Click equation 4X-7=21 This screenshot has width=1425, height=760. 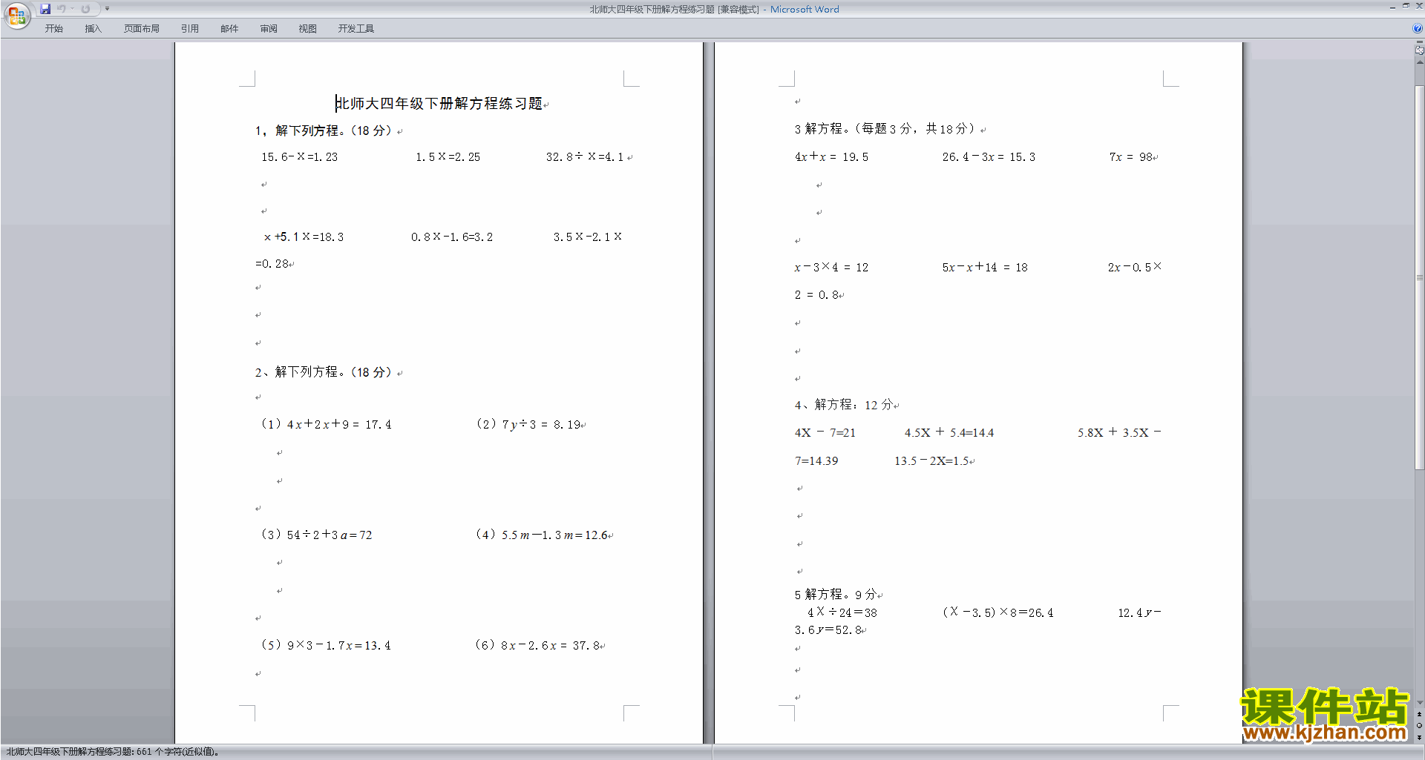pyautogui.click(x=825, y=433)
